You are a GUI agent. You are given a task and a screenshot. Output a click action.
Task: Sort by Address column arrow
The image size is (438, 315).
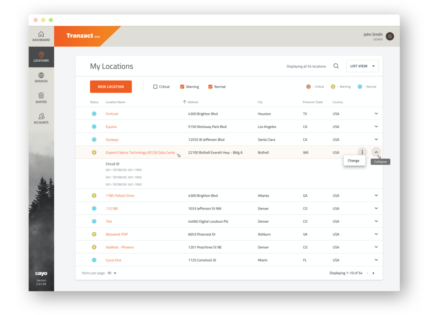pos(184,102)
